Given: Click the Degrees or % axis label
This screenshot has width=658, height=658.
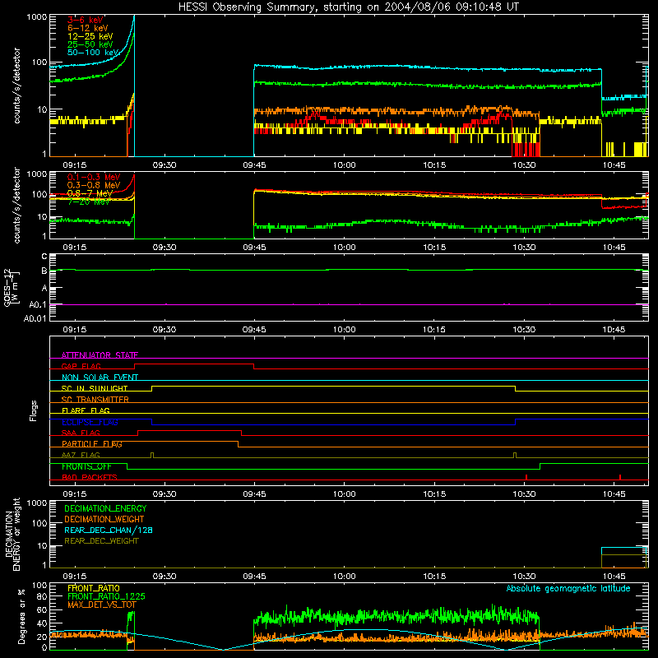Looking at the screenshot, I should click(x=21, y=616).
